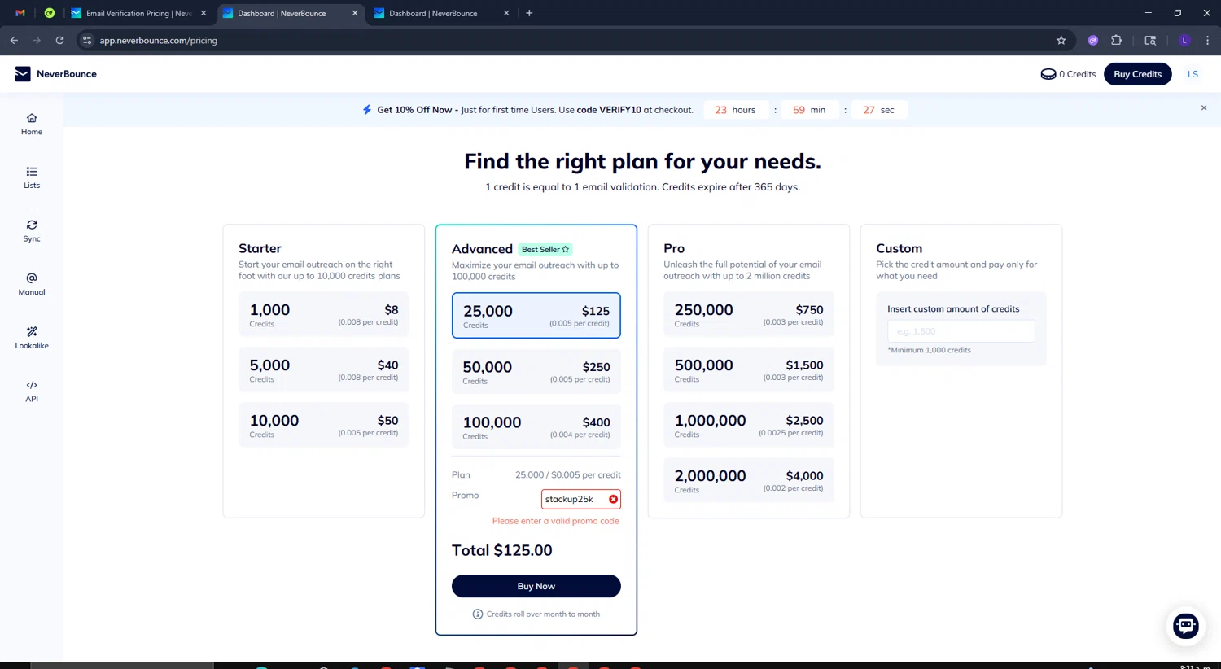Dismiss the 10% off promo banner
The height and width of the screenshot is (669, 1221).
[1204, 108]
